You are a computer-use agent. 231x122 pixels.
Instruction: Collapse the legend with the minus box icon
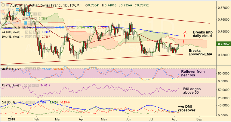point(3,5)
